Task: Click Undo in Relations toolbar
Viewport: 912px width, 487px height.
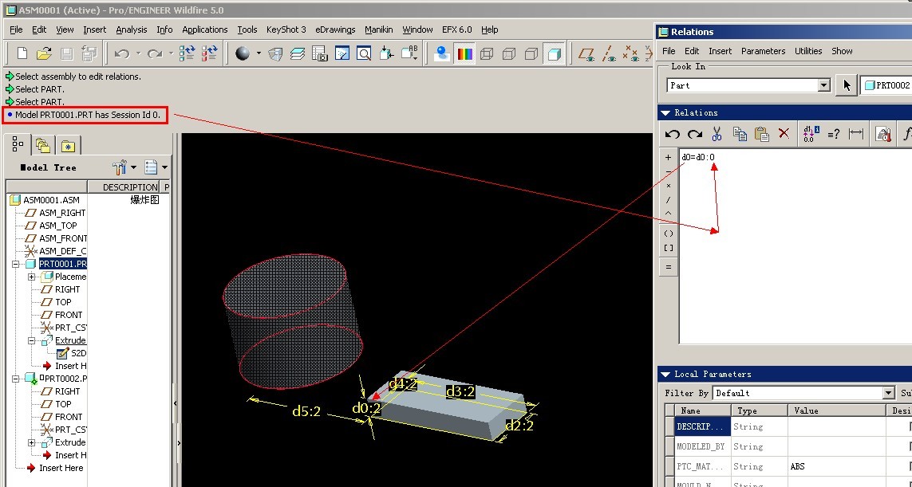Action: 673,134
